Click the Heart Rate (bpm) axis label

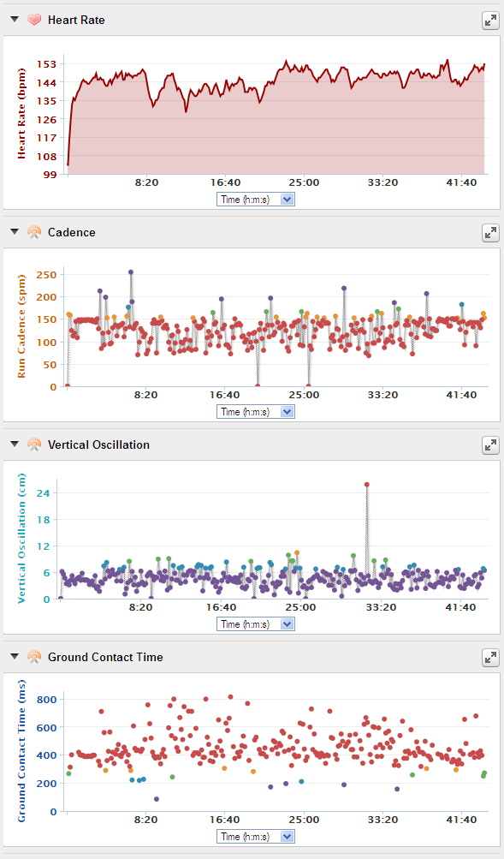[x=22, y=114]
